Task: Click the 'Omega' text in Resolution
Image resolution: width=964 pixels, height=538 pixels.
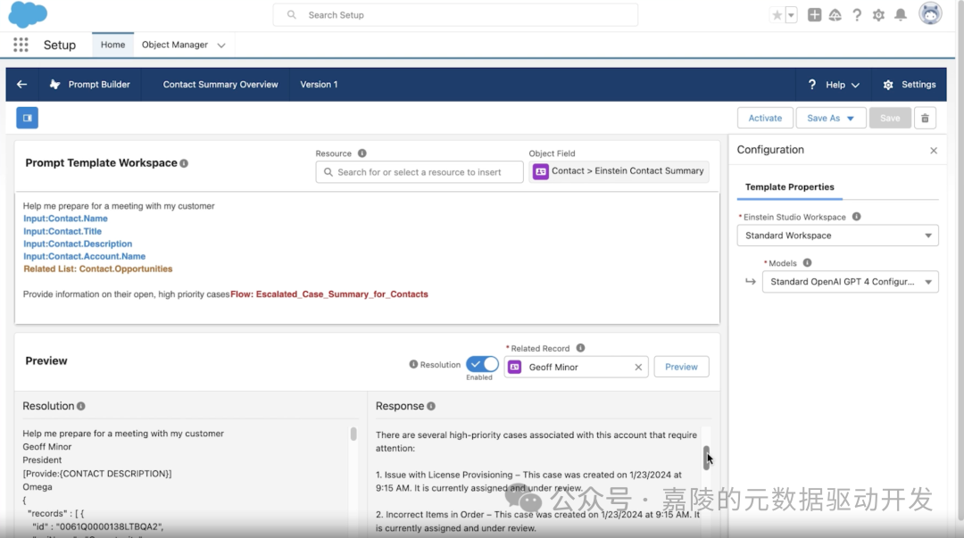Action: [37, 487]
